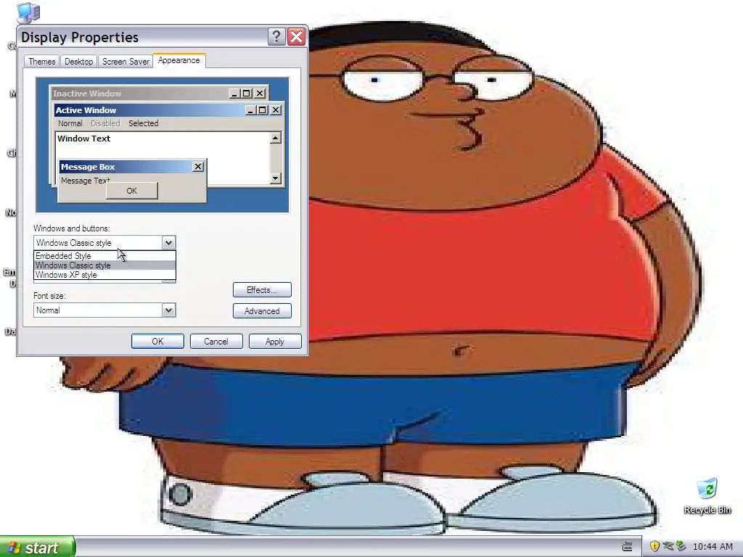Click Disabled in the preview menu
Image resolution: width=743 pixels, height=557 pixels.
tap(105, 123)
